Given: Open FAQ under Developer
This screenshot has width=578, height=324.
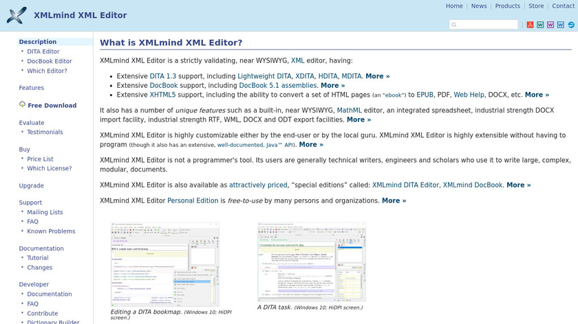Looking at the screenshot, I should 32,303.
